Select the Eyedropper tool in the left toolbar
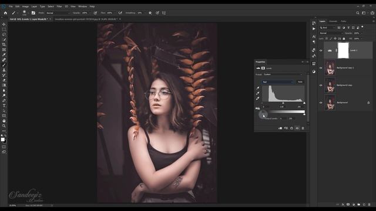Image resolution: width=376 pixels, height=211 pixels. (4, 55)
